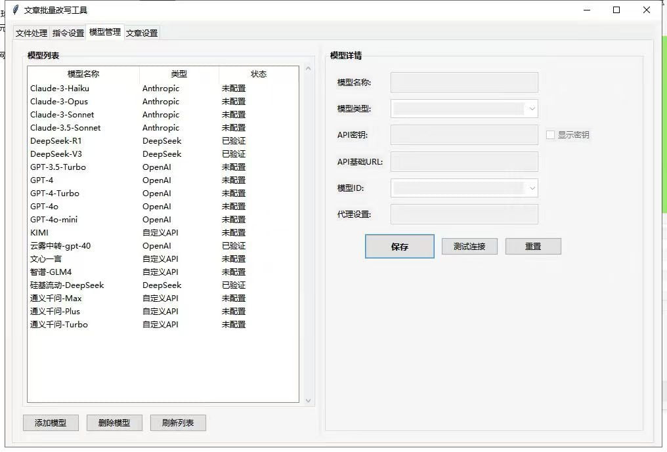The height and width of the screenshot is (452, 667).
Task: Select the 硅基流动-DeepSeek model
Action: coord(163,285)
